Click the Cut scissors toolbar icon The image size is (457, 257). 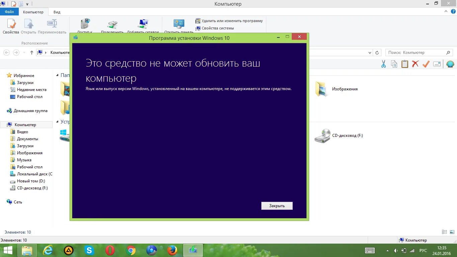(x=383, y=64)
